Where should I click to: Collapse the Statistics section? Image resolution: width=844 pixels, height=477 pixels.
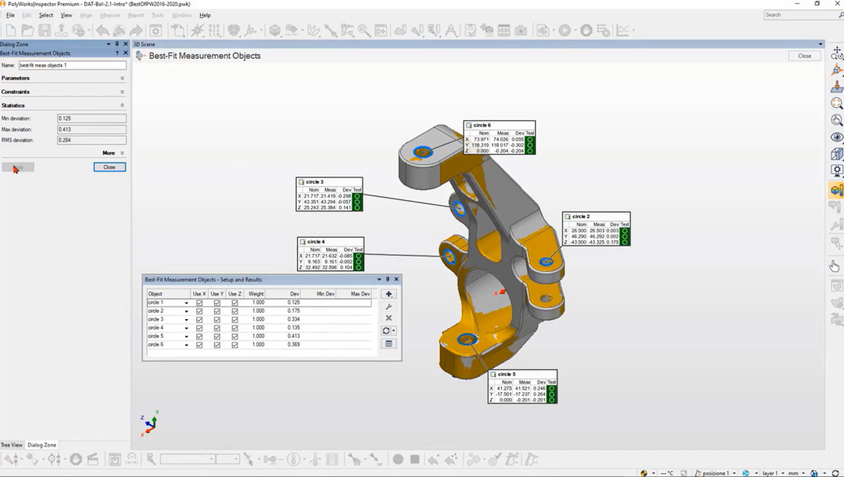click(122, 106)
